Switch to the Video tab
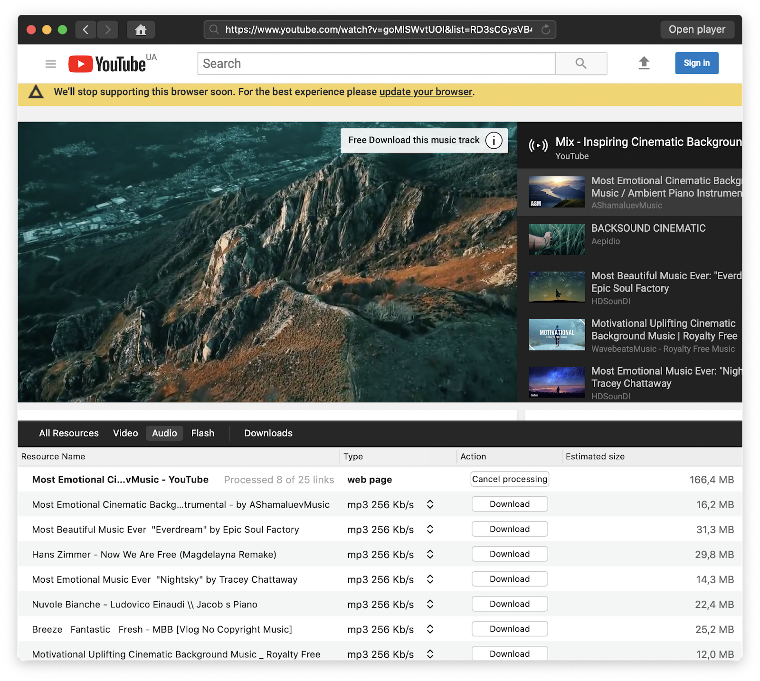Screen dimensions: 760x681 click(125, 433)
